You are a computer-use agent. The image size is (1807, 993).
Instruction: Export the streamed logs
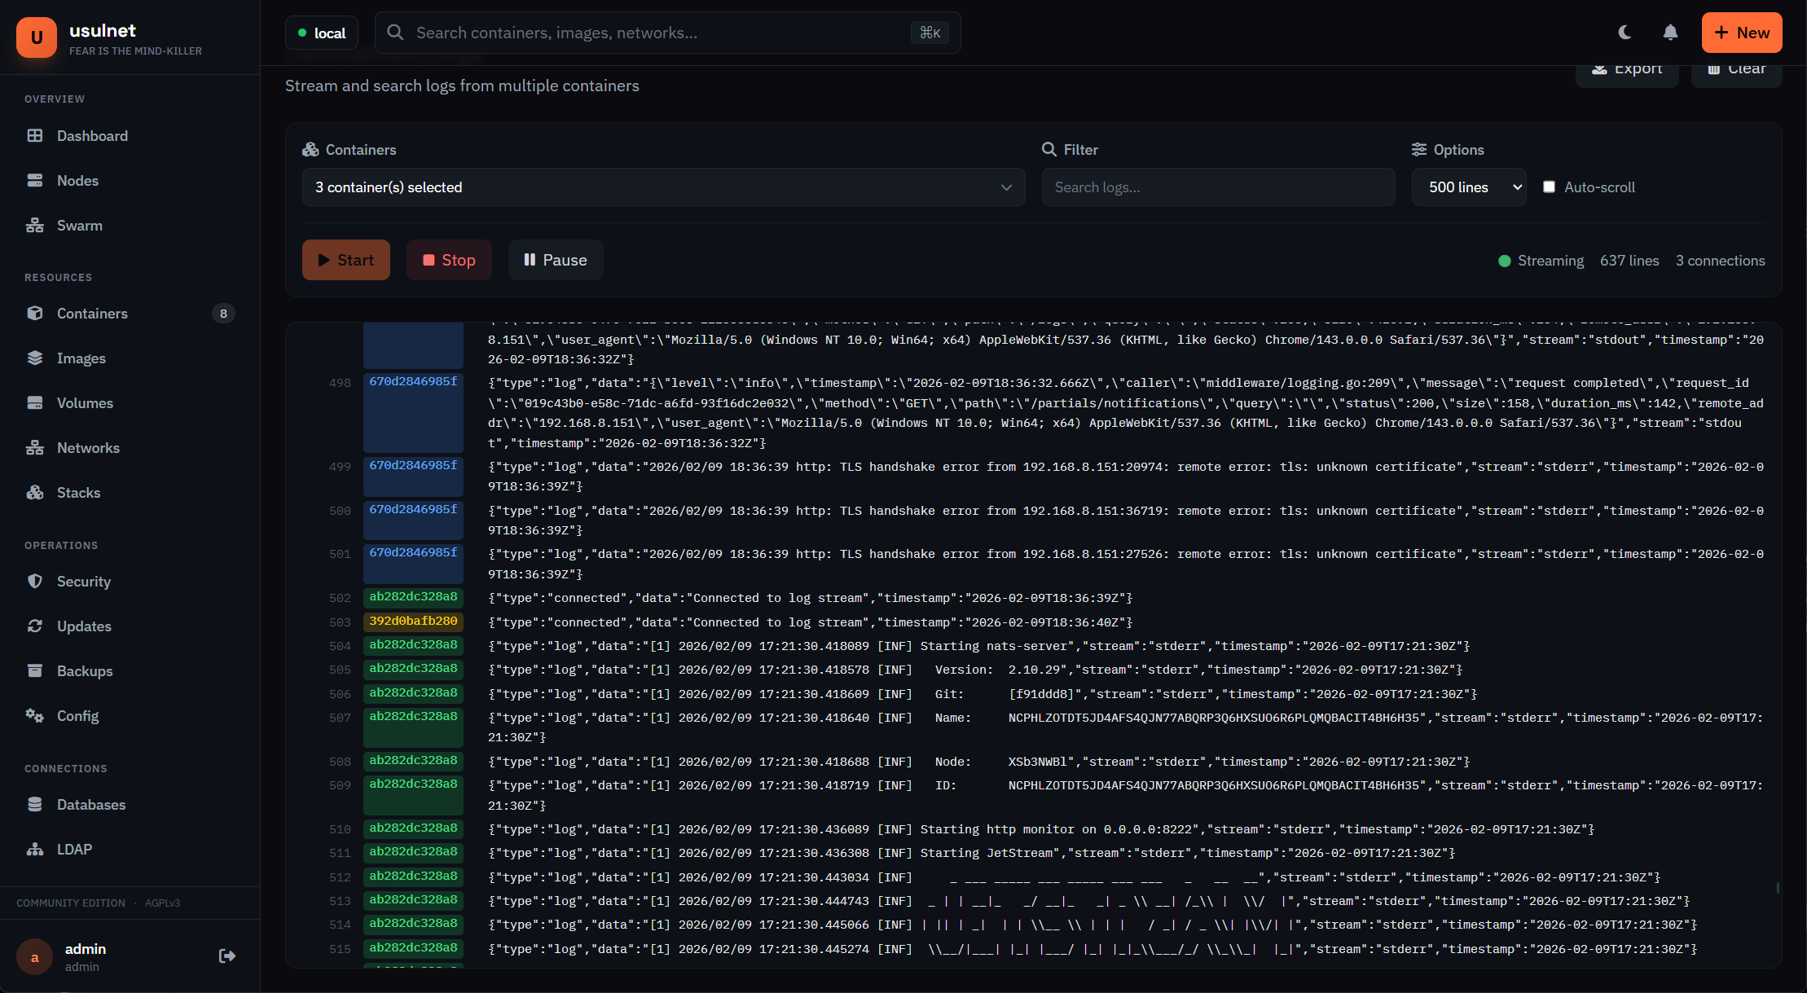tap(1627, 68)
